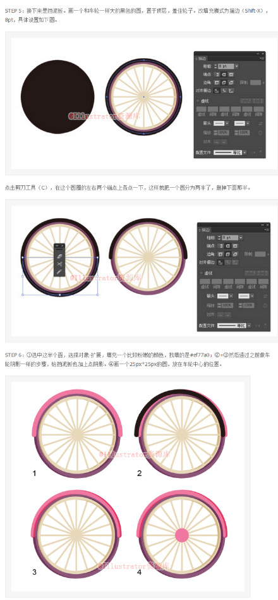
Task: Click the Stroke panel tab in upper panel
Action: click(202, 59)
